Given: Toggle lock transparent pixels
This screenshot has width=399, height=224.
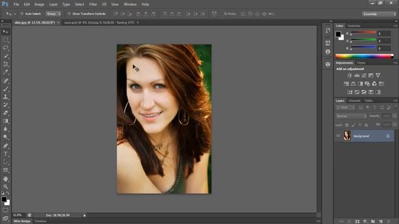Looking at the screenshot, I should [x=347, y=125].
